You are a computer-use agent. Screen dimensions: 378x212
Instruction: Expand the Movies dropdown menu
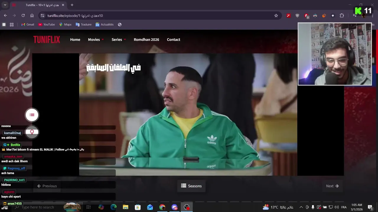(x=96, y=39)
